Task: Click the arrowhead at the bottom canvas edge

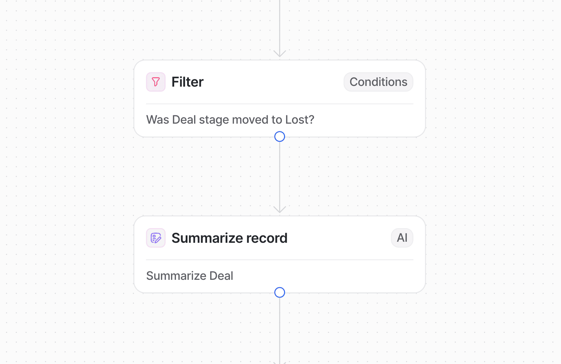Action: pos(280,363)
